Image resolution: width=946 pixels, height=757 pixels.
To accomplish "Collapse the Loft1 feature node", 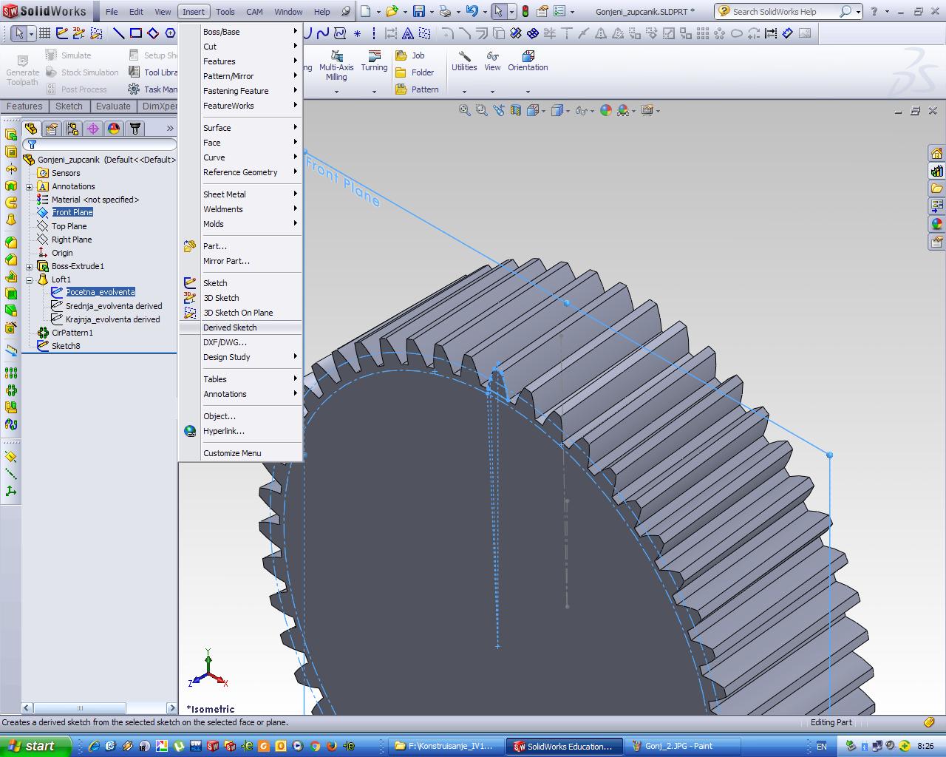I will (30, 279).
